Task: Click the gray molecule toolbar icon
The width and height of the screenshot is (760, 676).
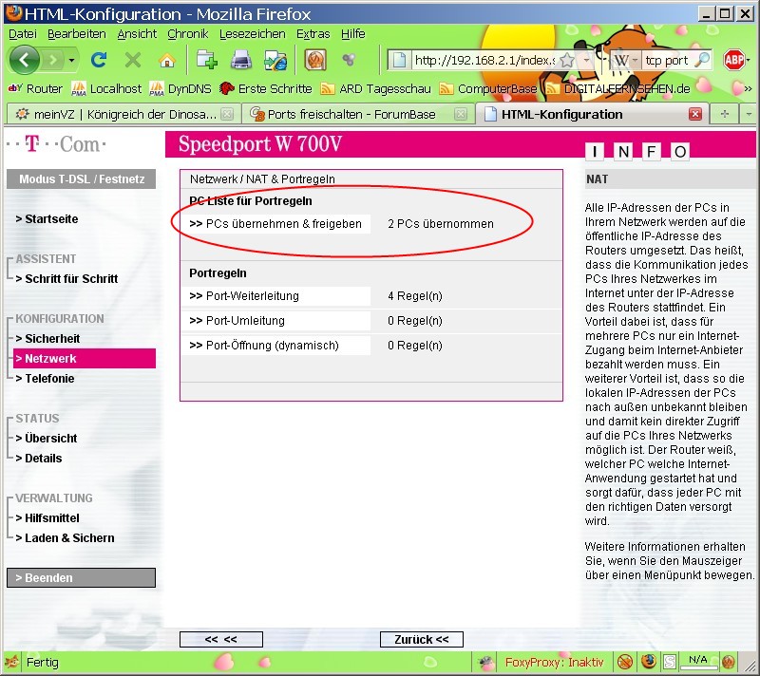Action: tap(349, 60)
